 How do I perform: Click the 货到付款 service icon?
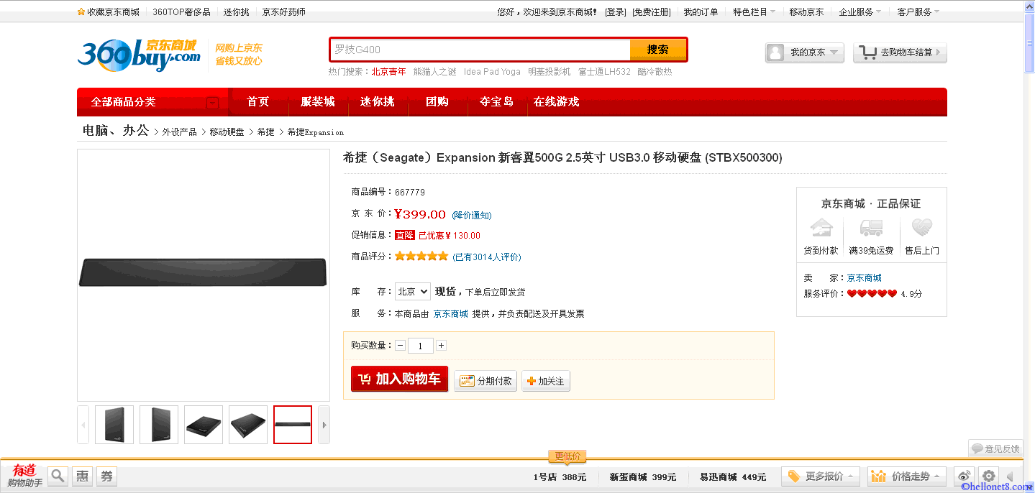[821, 228]
